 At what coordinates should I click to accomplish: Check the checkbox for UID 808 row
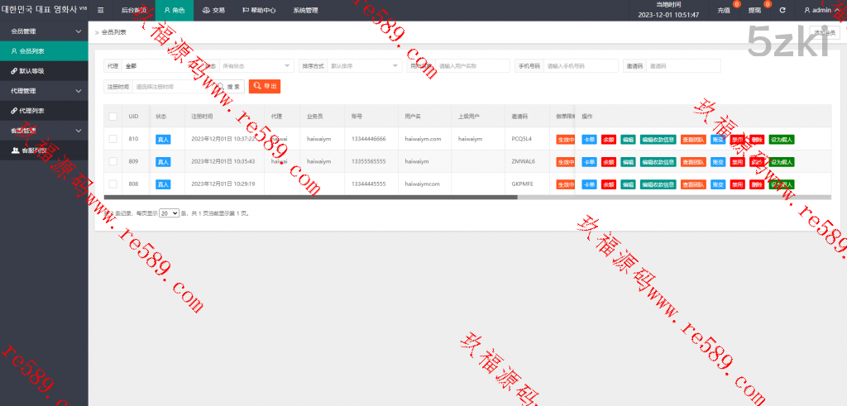pyautogui.click(x=112, y=184)
